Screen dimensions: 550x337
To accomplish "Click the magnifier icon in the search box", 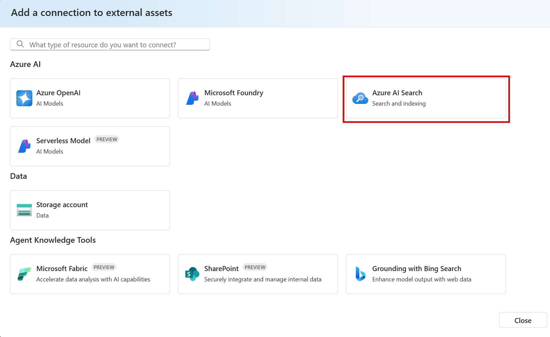I will 20,44.
